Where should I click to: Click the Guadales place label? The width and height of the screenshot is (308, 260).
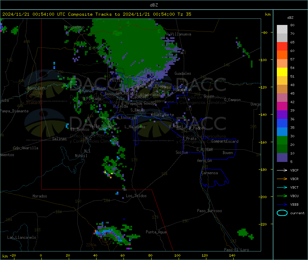tap(183, 73)
